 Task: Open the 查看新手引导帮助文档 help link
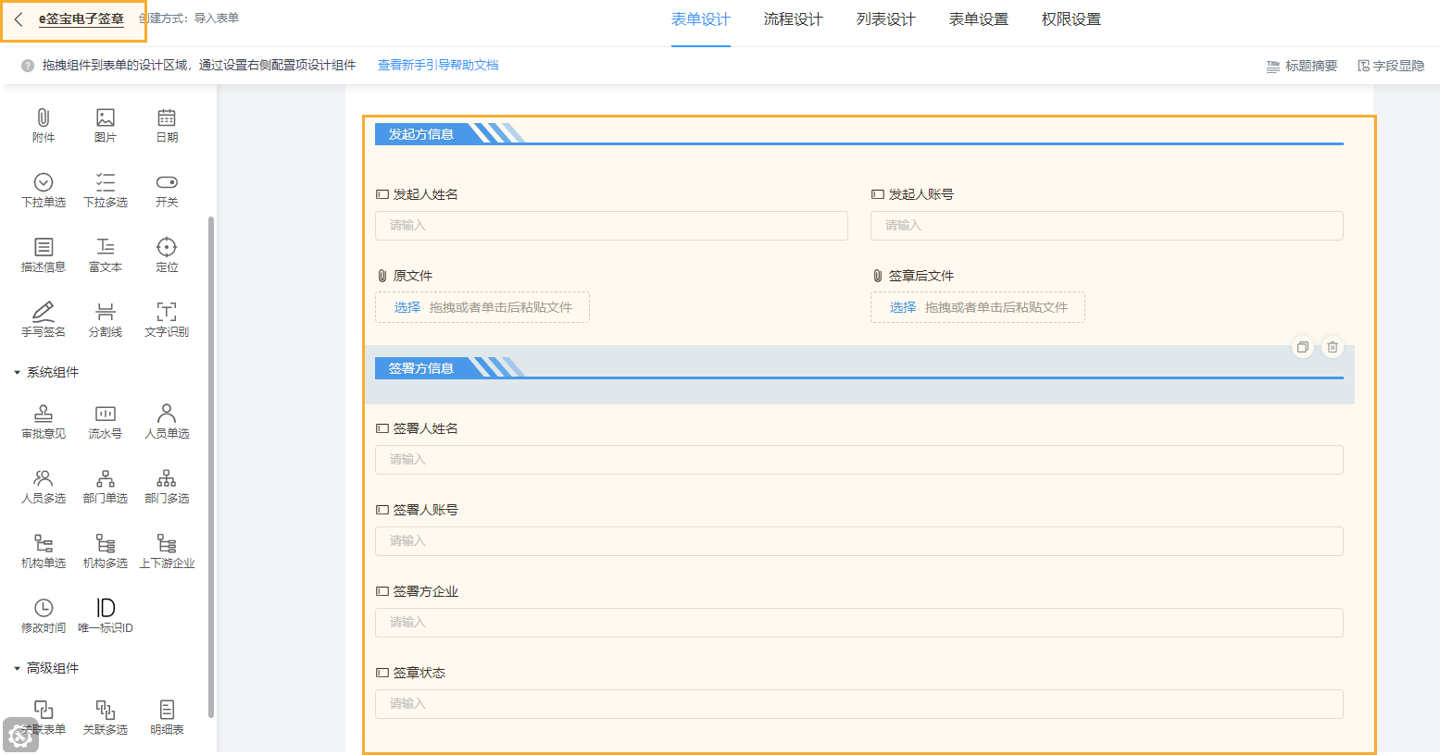(437, 66)
